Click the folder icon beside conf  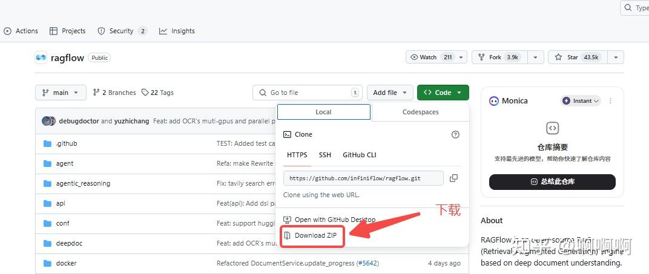[47, 223]
